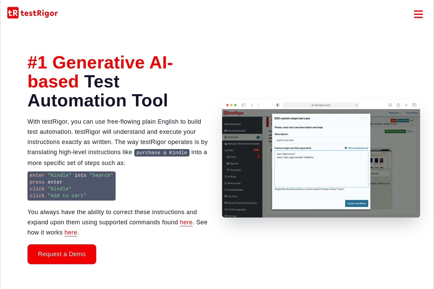This screenshot has height=289, width=434.
Task: Open the red hamburger menu
Action: [418, 14]
